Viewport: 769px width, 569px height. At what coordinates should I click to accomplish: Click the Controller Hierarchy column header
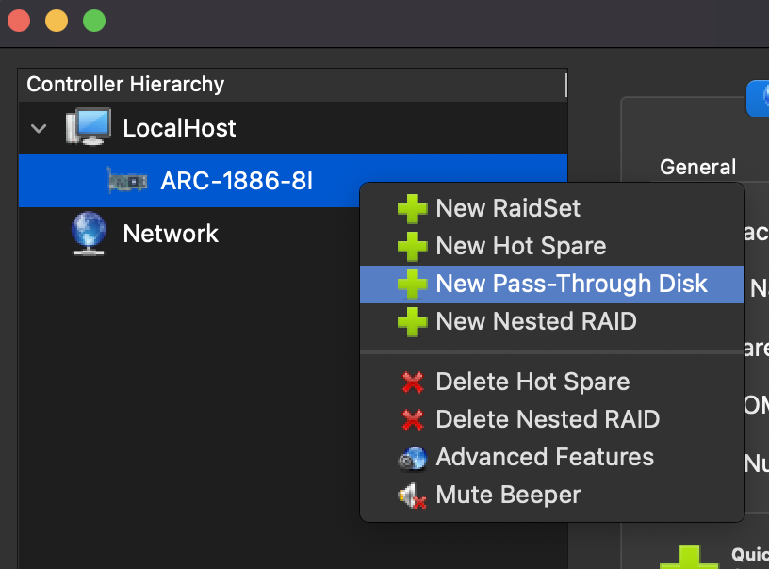point(292,84)
